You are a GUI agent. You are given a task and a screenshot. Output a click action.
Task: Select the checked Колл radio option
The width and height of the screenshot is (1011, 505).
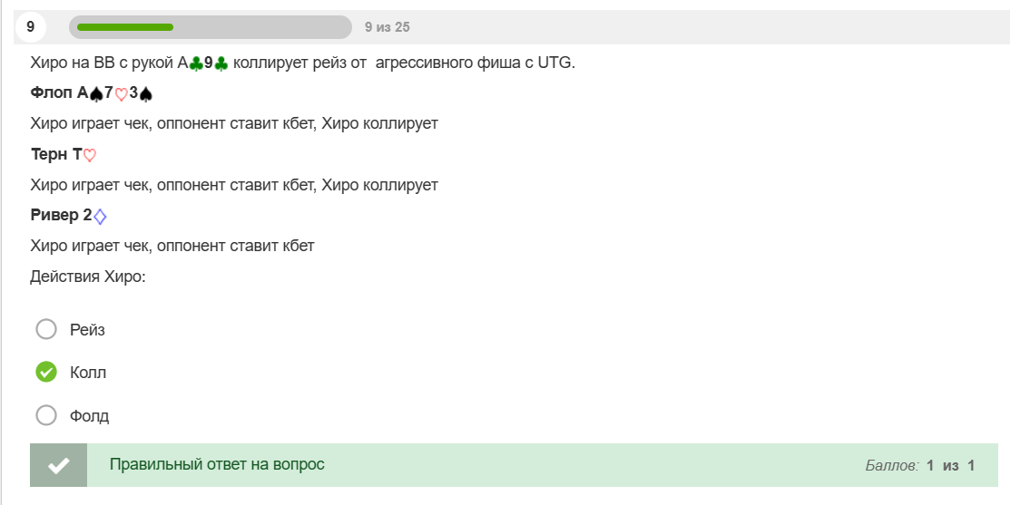(x=46, y=372)
